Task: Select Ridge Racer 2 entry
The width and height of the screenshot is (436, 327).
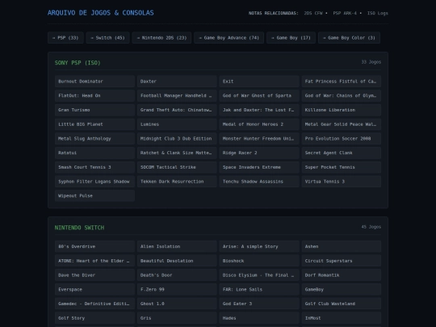Action: point(259,153)
